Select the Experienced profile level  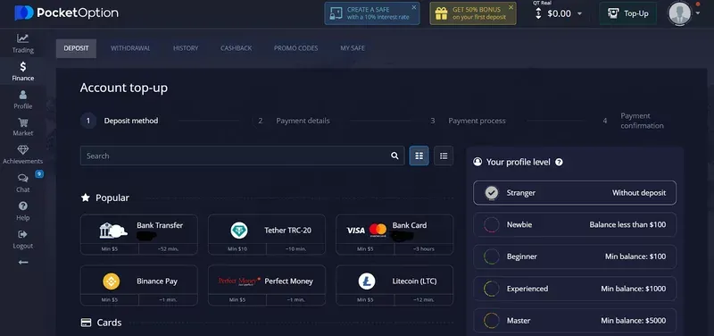[575, 289]
